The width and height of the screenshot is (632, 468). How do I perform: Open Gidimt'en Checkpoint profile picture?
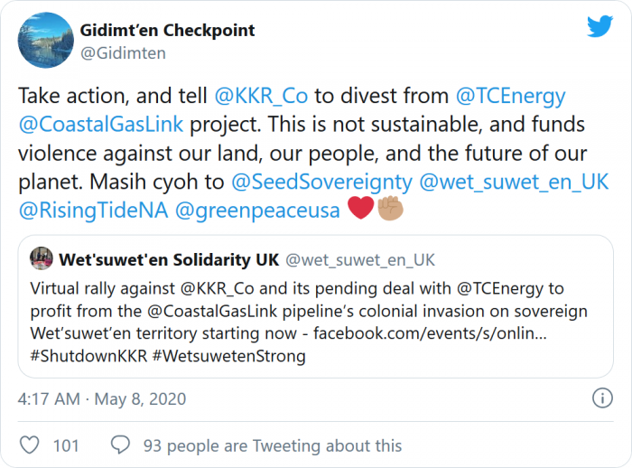click(42, 42)
